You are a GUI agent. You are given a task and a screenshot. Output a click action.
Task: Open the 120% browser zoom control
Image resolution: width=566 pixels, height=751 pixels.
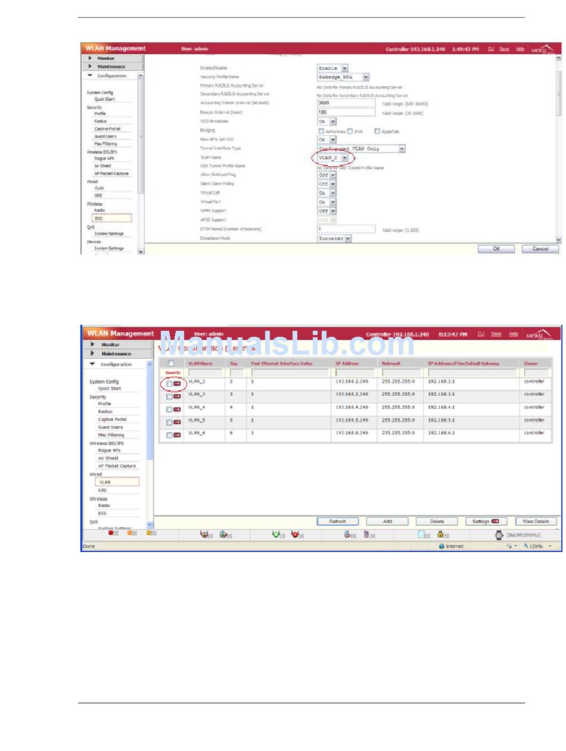click(537, 546)
